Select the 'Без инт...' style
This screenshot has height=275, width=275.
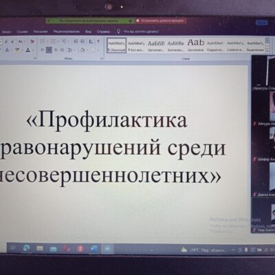pos(136,45)
